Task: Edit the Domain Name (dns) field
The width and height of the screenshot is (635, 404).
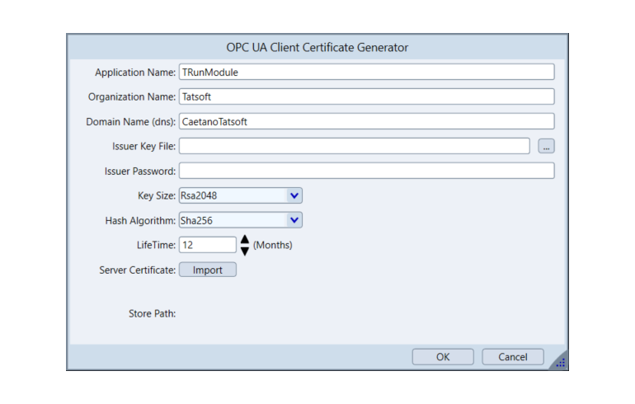Action: (366, 121)
